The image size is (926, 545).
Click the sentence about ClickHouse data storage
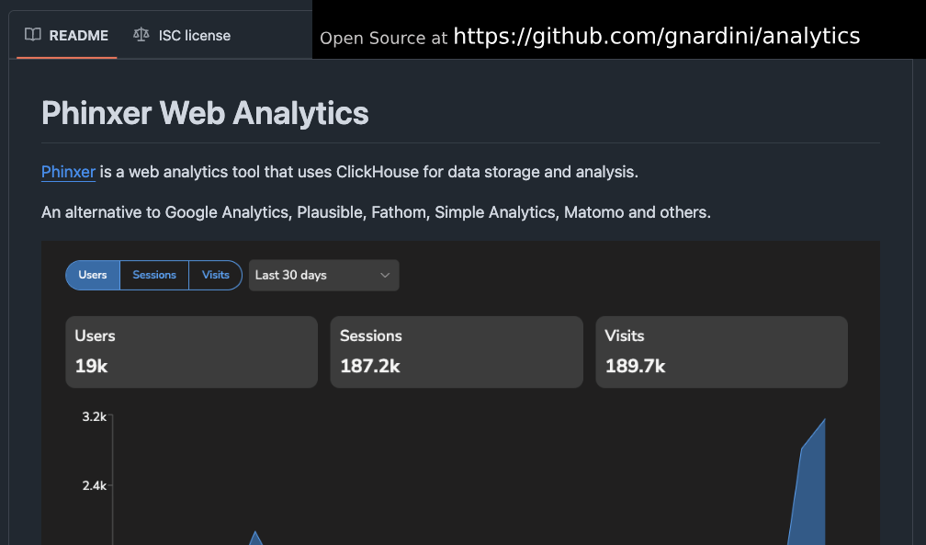[340, 172]
